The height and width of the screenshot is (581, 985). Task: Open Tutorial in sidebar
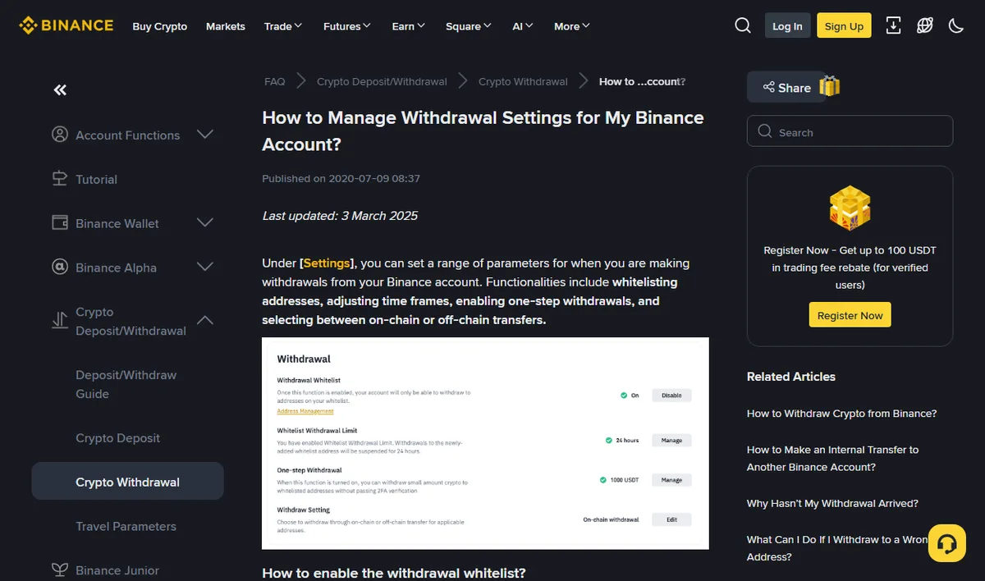pyautogui.click(x=96, y=179)
